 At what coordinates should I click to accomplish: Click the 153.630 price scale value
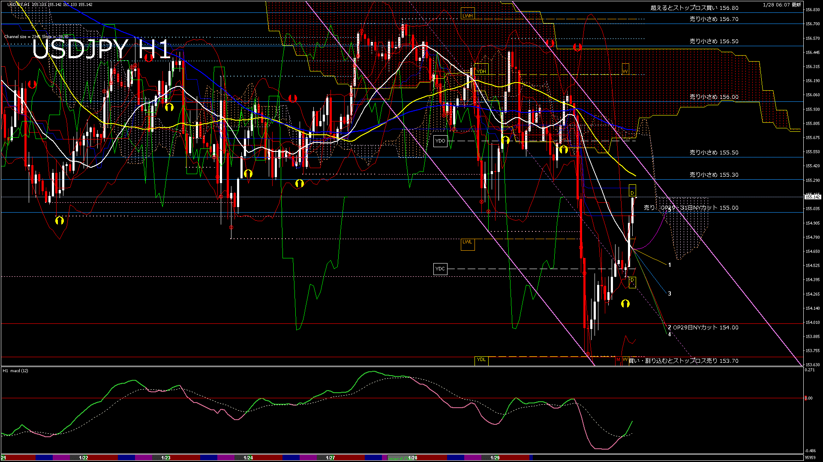pos(813,365)
